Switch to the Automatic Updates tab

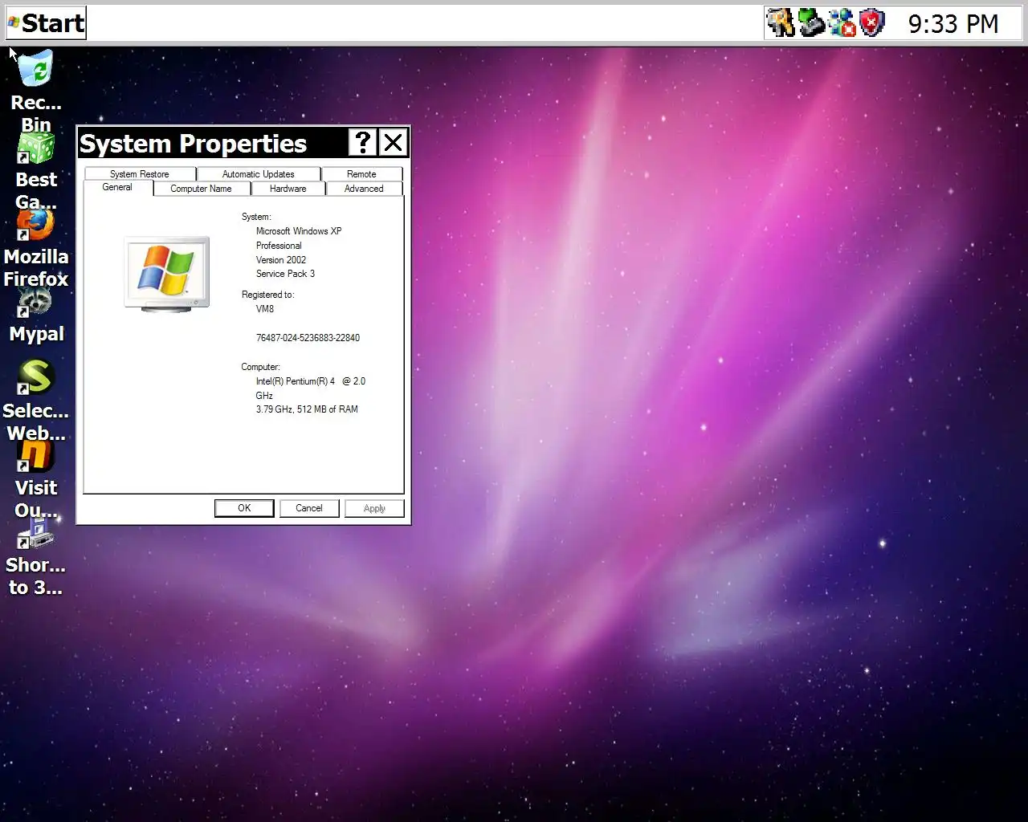tap(259, 174)
